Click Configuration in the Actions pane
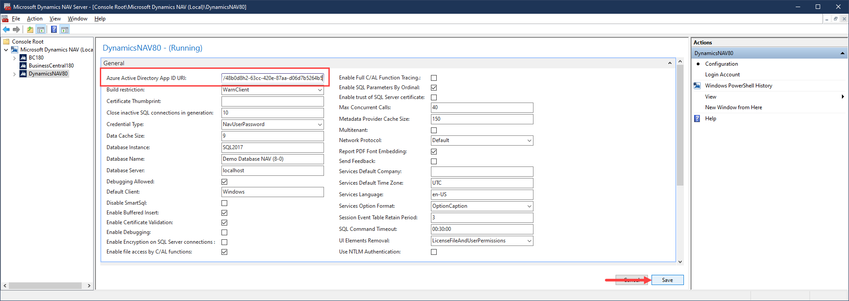The width and height of the screenshot is (849, 301). [x=721, y=64]
